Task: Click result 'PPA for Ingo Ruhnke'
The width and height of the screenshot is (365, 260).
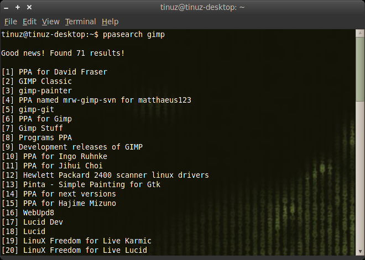Action: [65, 156]
